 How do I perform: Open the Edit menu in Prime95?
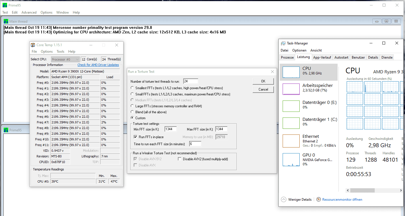pyautogui.click(x=15, y=12)
